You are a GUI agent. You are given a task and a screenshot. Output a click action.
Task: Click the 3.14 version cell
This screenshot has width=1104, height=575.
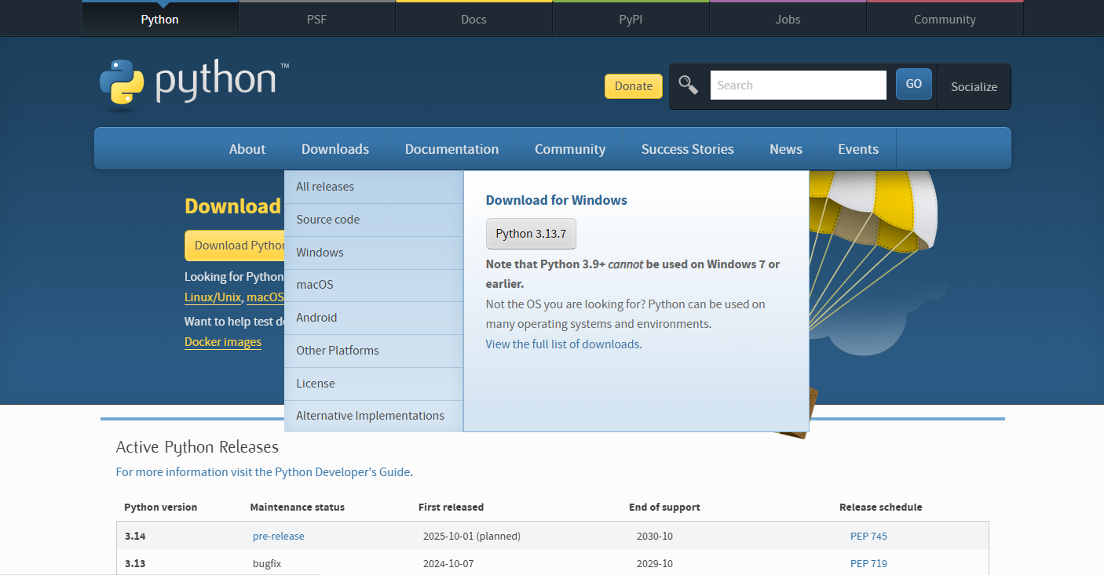(x=135, y=537)
